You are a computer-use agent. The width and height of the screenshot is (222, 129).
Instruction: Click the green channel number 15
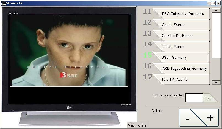147,55
